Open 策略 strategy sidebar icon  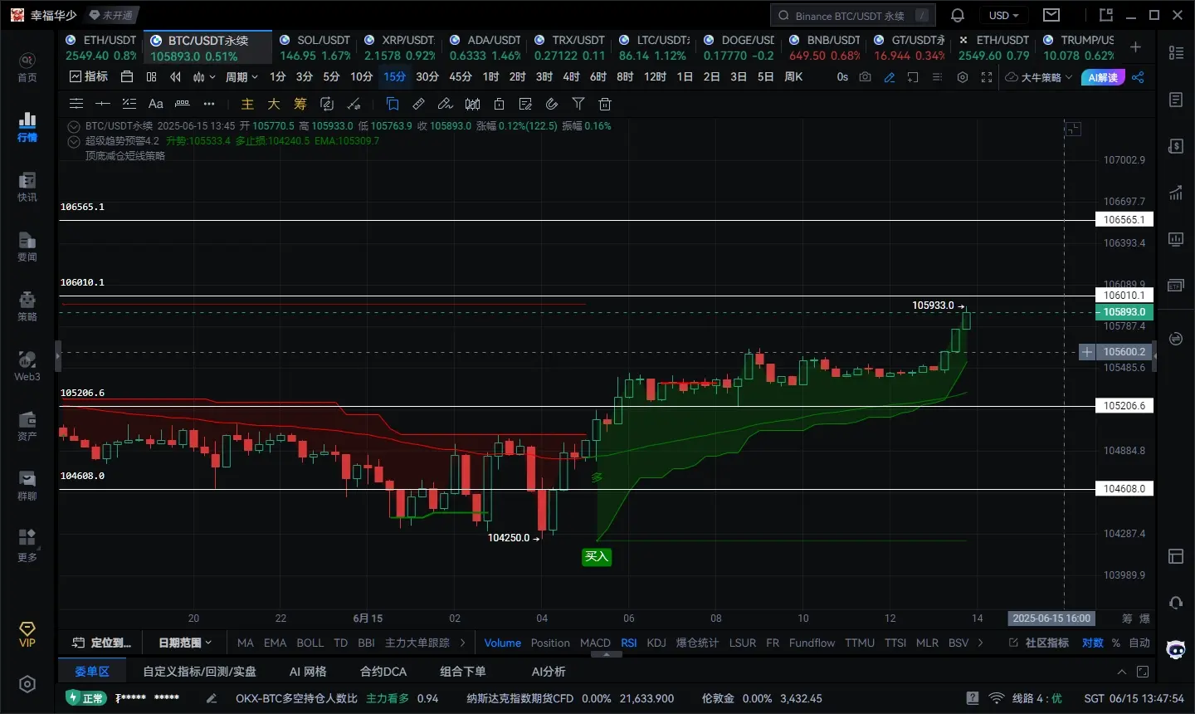[x=27, y=306]
